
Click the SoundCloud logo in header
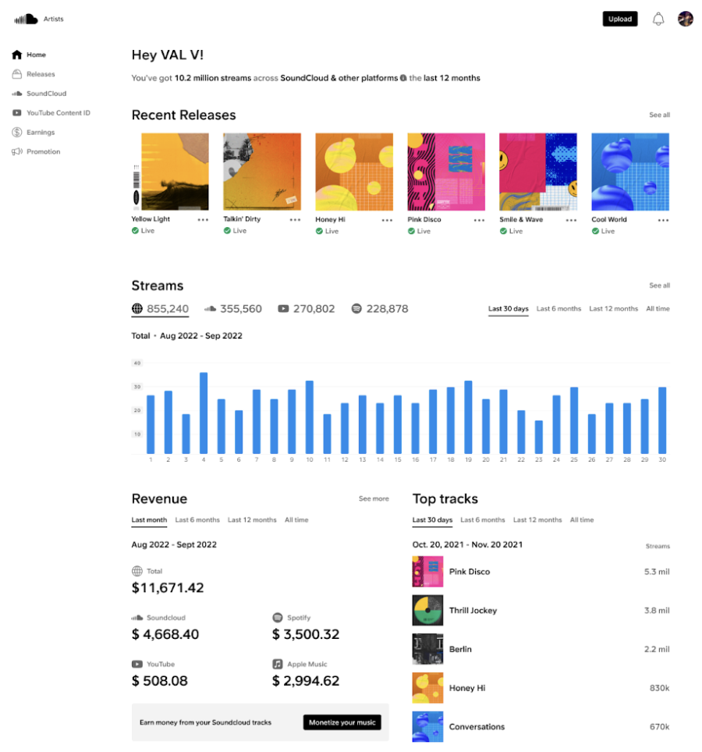[x=26, y=19]
